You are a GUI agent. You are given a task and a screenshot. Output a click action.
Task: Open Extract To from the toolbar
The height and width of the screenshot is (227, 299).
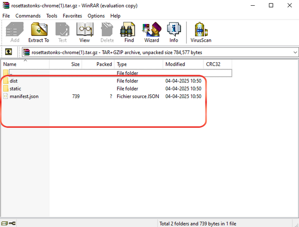click(x=39, y=32)
